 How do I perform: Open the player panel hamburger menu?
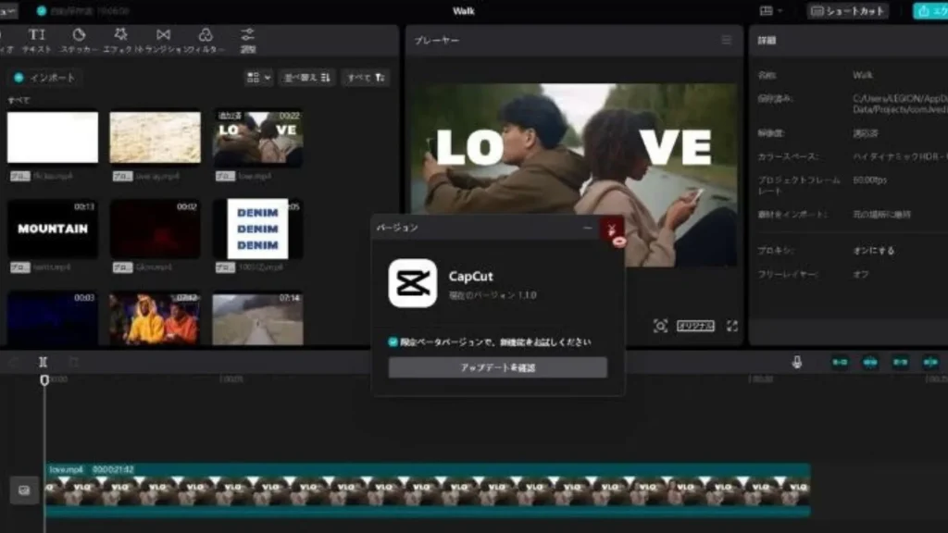pyautogui.click(x=728, y=40)
